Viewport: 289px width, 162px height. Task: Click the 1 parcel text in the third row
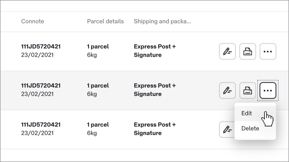point(98,125)
